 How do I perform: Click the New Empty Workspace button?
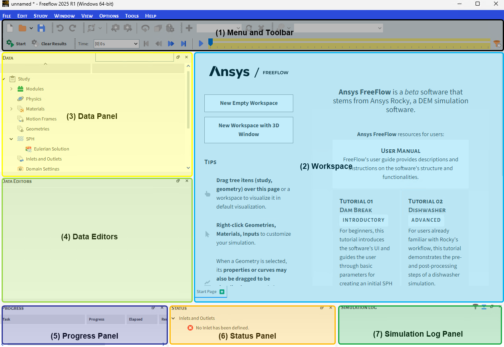[x=249, y=103]
